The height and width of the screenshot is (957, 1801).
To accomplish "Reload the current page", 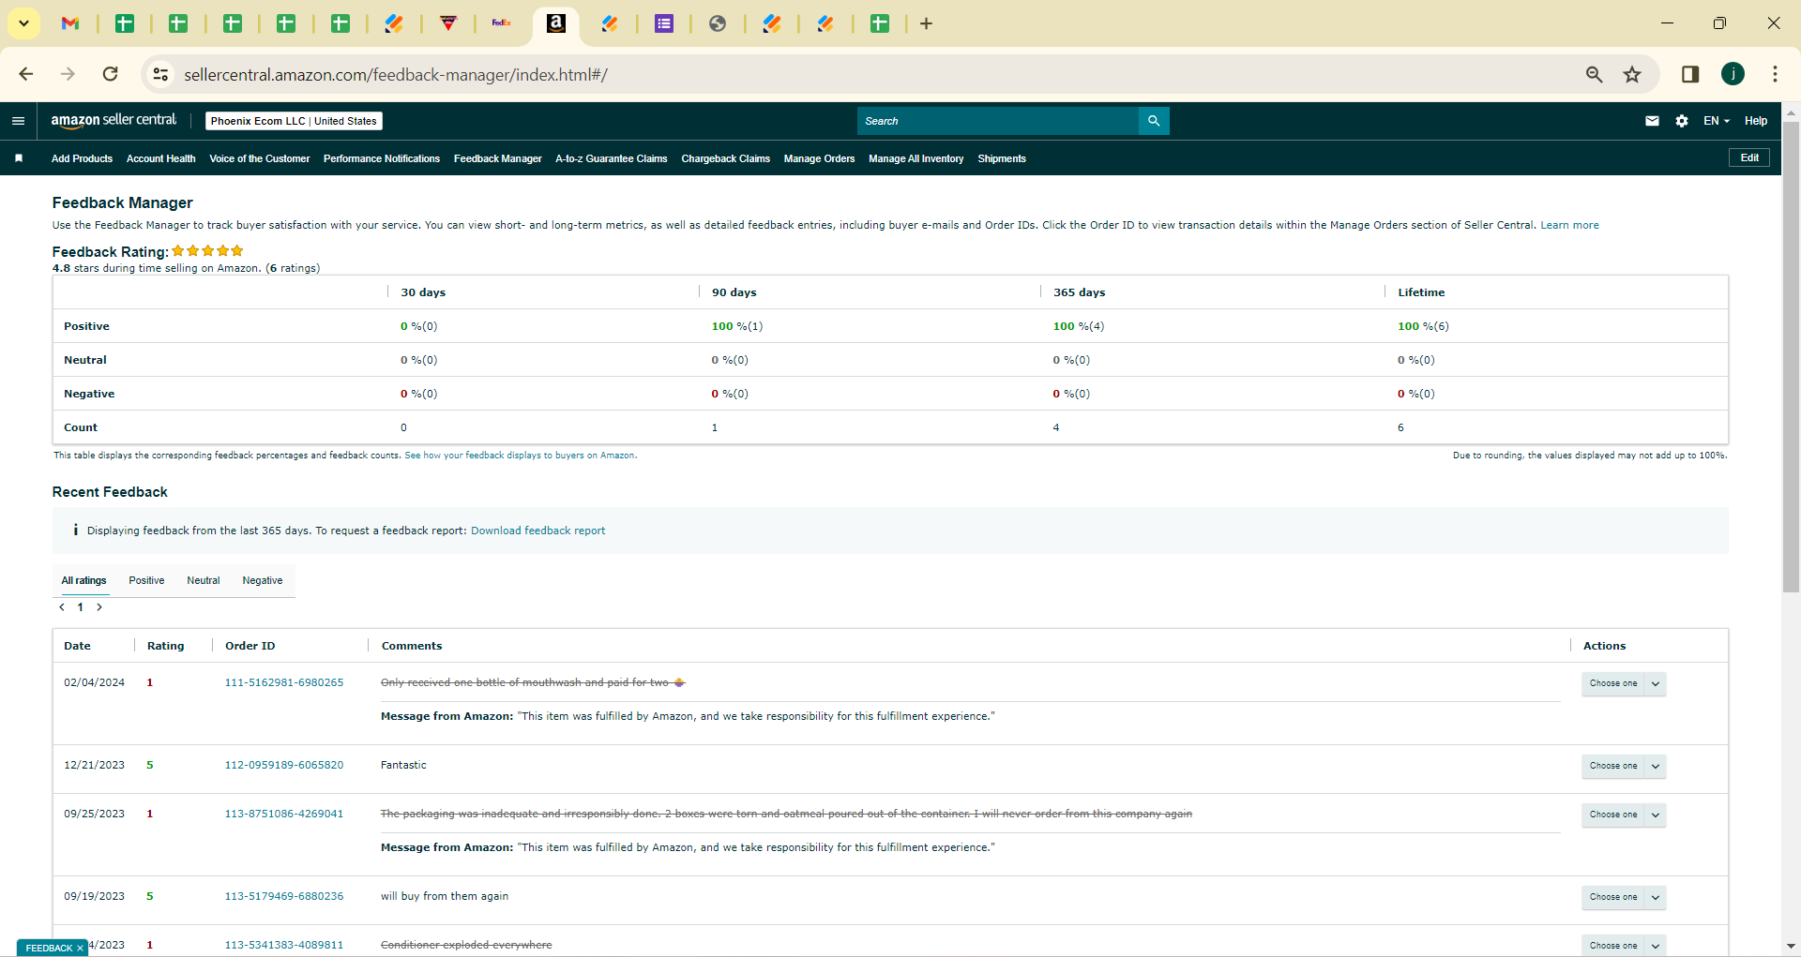I will coord(111,74).
